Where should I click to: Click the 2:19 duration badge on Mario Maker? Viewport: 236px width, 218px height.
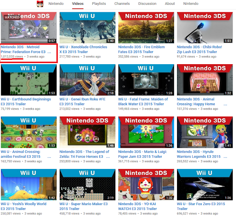pyautogui.click(x=110, y=198)
